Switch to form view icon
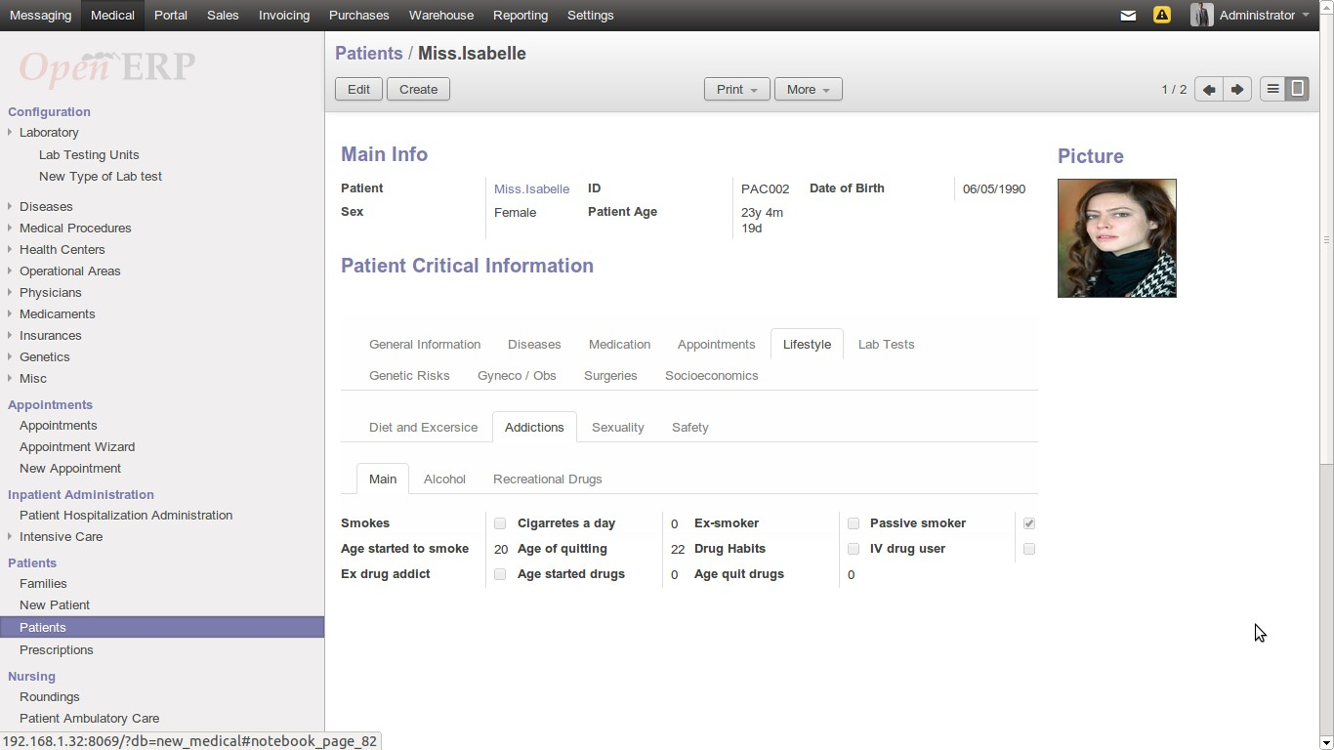The width and height of the screenshot is (1334, 750). point(1297,89)
